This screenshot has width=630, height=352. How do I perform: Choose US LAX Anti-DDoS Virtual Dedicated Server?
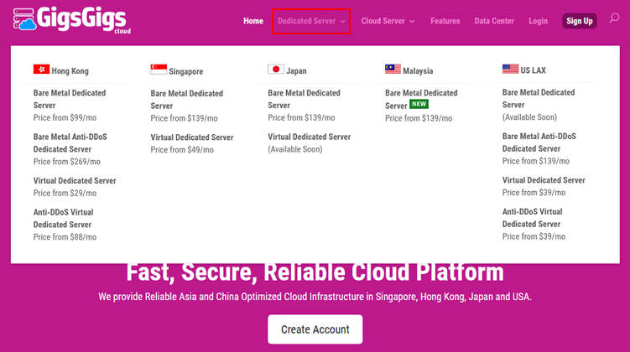532,218
